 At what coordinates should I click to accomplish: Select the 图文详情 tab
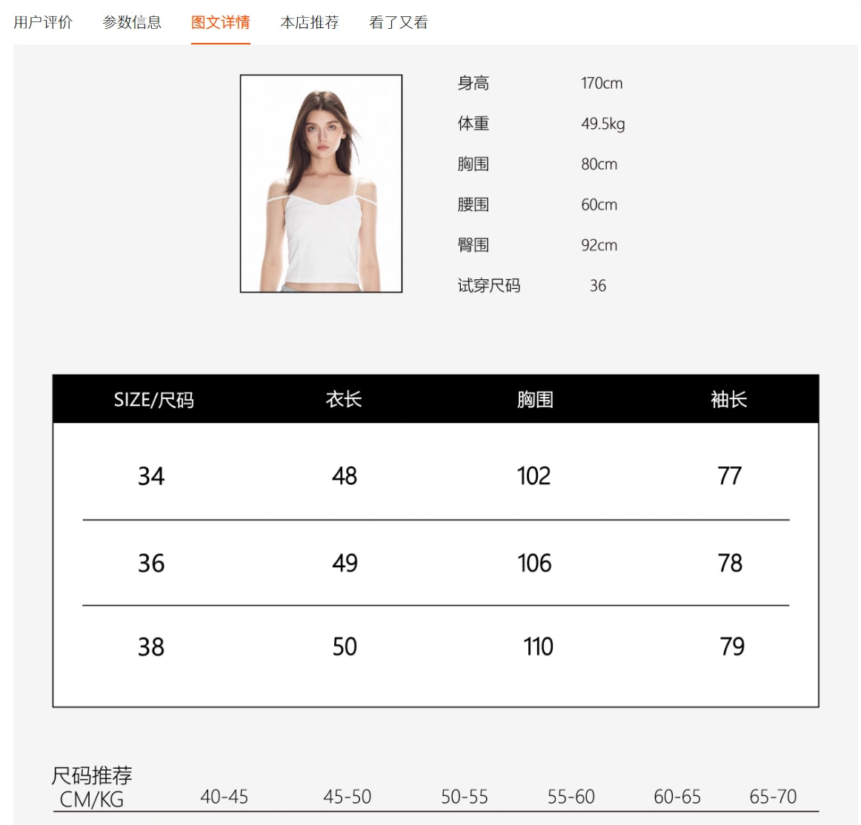[x=221, y=22]
